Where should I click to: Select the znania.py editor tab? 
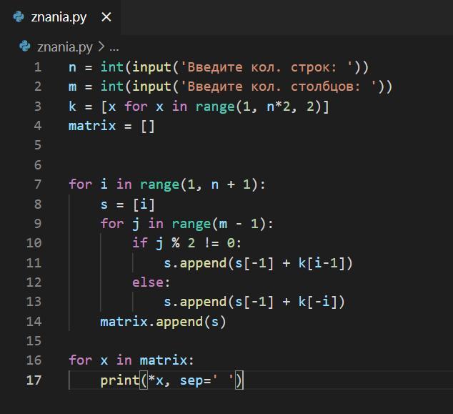coord(61,17)
